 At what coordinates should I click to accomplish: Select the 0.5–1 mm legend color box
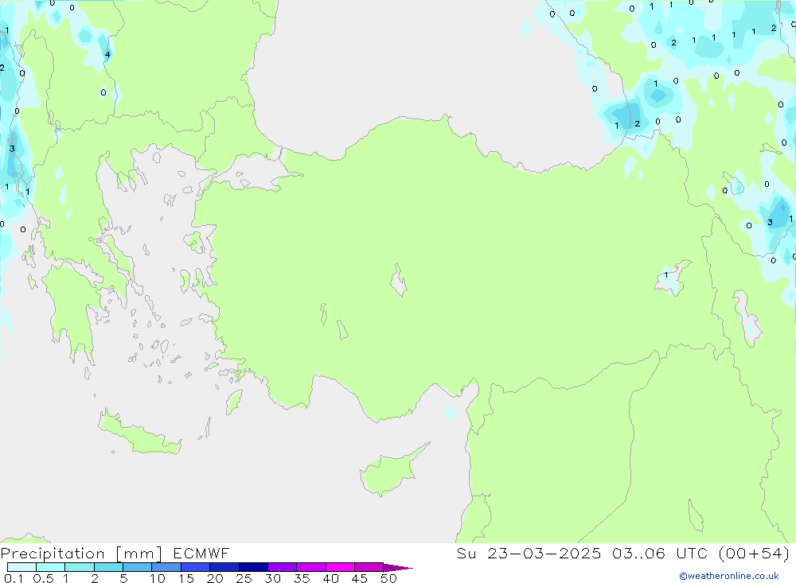point(50,567)
